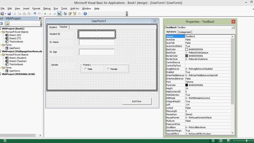Select Sheet2 (TT) in project tree
The height and width of the screenshot is (143, 254).
(x=15, y=39)
